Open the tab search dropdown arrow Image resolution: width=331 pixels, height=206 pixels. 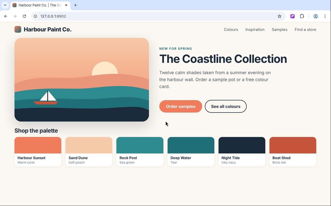coord(5,5)
